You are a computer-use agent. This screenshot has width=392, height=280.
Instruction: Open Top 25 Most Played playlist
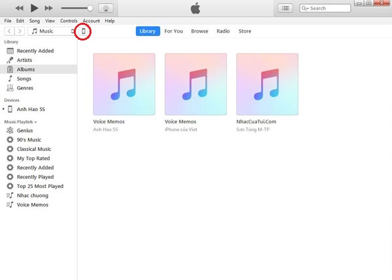click(39, 186)
